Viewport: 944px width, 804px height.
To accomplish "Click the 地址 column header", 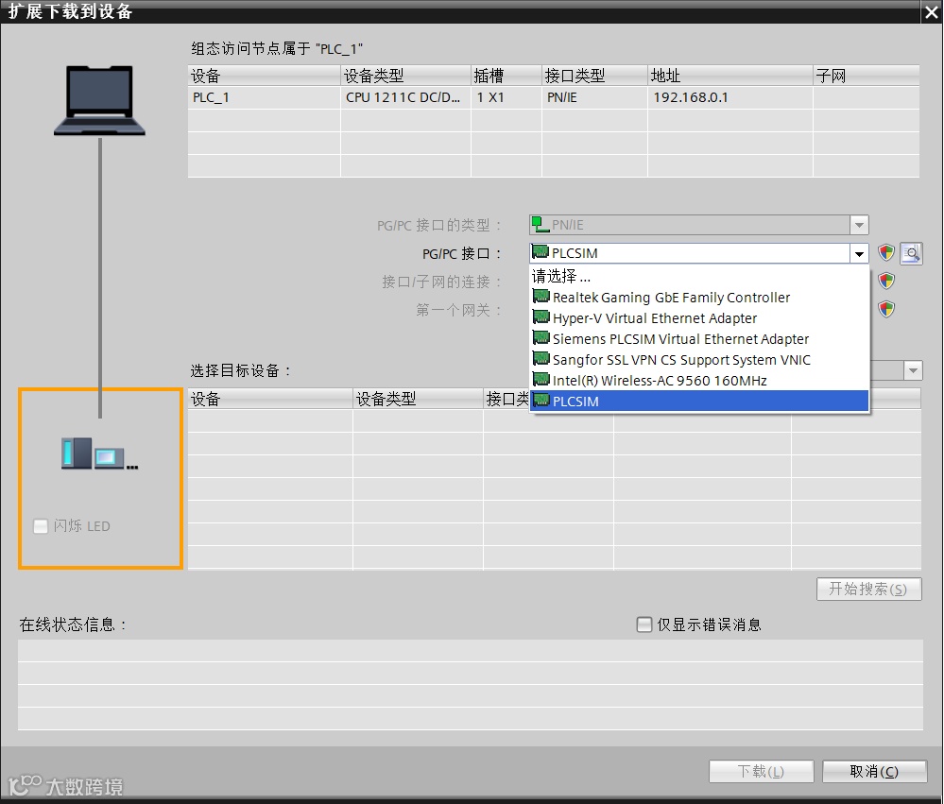I will point(730,76).
